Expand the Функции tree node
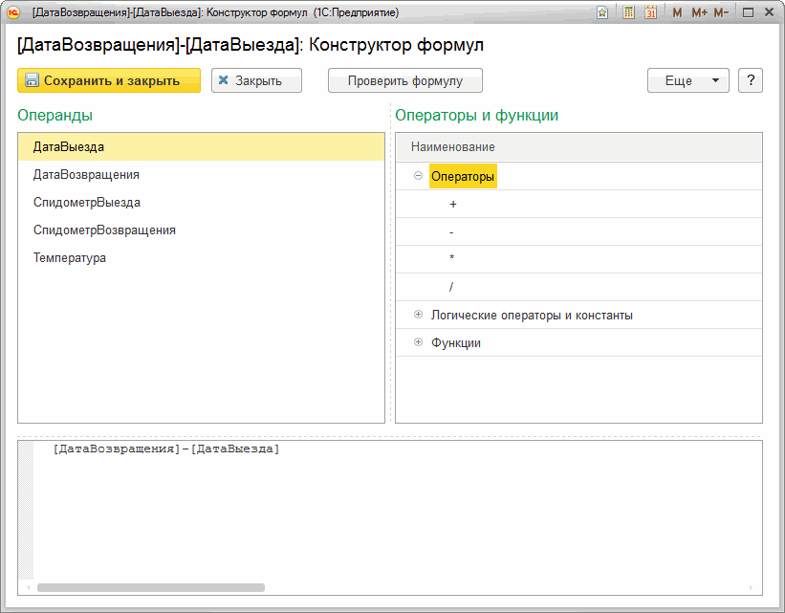This screenshot has width=785, height=613. [x=418, y=342]
